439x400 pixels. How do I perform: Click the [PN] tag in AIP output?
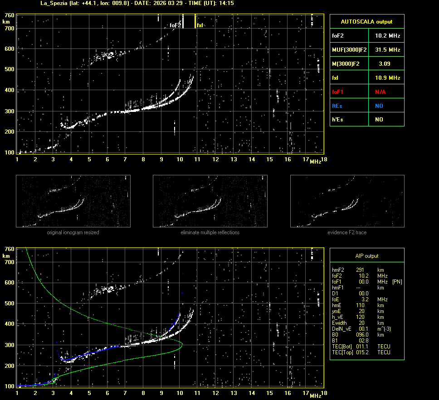point(397,282)
